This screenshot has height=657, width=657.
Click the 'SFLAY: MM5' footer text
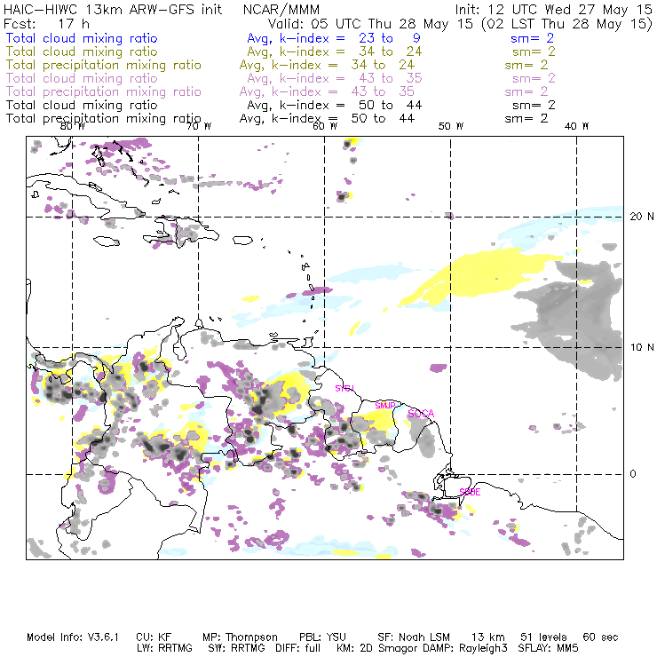point(548,648)
